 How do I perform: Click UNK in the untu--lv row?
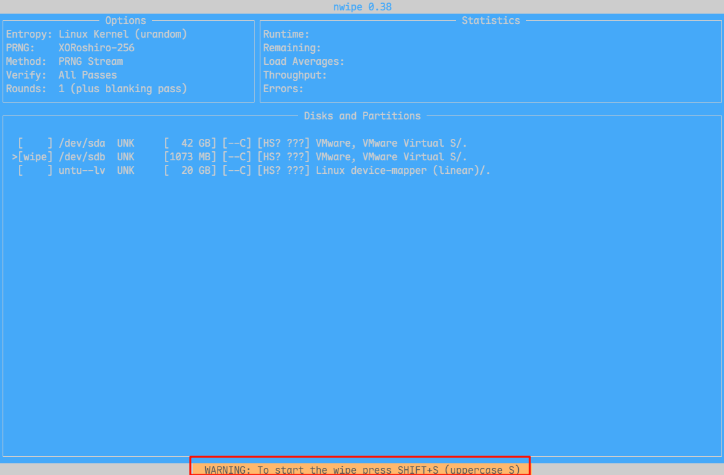tap(125, 171)
